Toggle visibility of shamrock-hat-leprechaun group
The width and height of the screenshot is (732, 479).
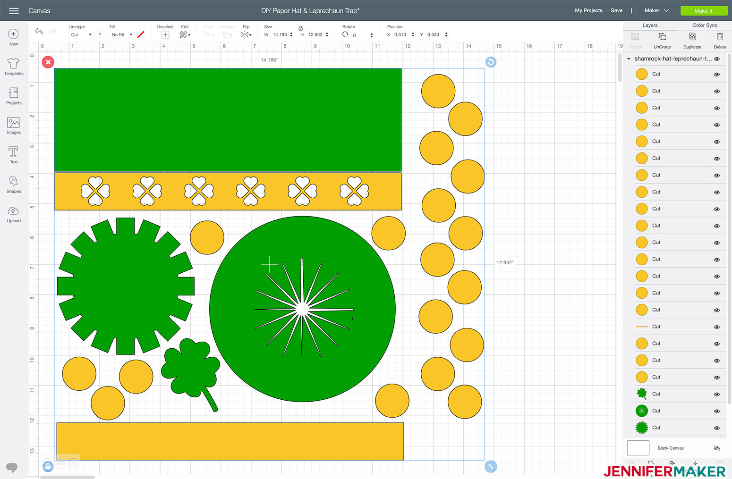tap(717, 59)
